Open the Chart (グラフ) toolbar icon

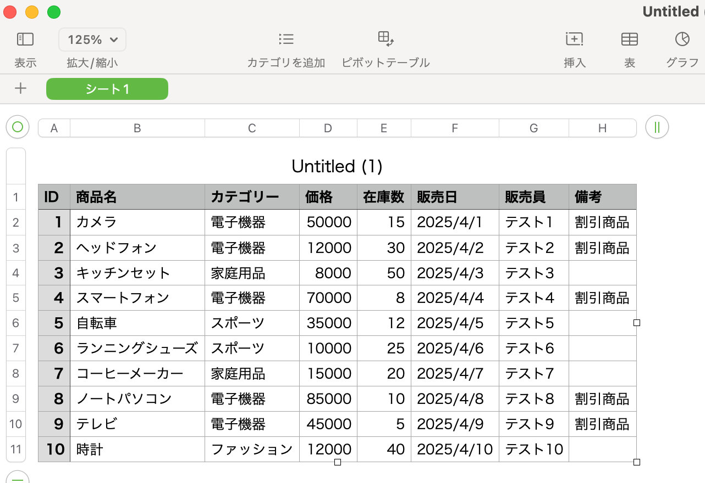(x=682, y=39)
